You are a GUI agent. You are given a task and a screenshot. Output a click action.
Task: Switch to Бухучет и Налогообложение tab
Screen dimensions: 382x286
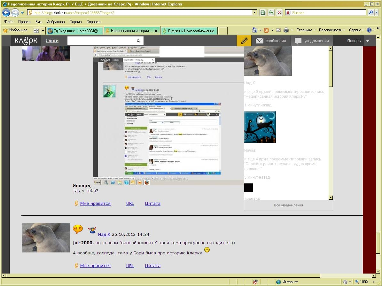(189, 31)
